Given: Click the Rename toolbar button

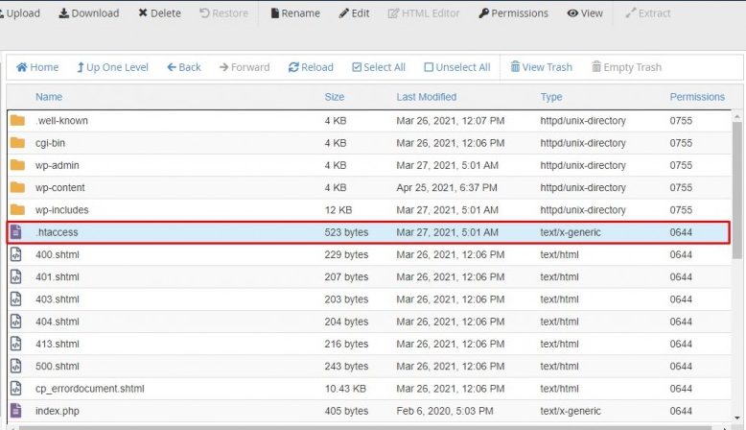Looking at the screenshot, I should click(x=295, y=13).
